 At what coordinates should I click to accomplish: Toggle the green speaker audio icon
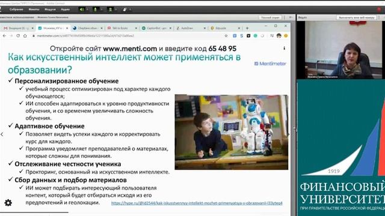pos(82,10)
